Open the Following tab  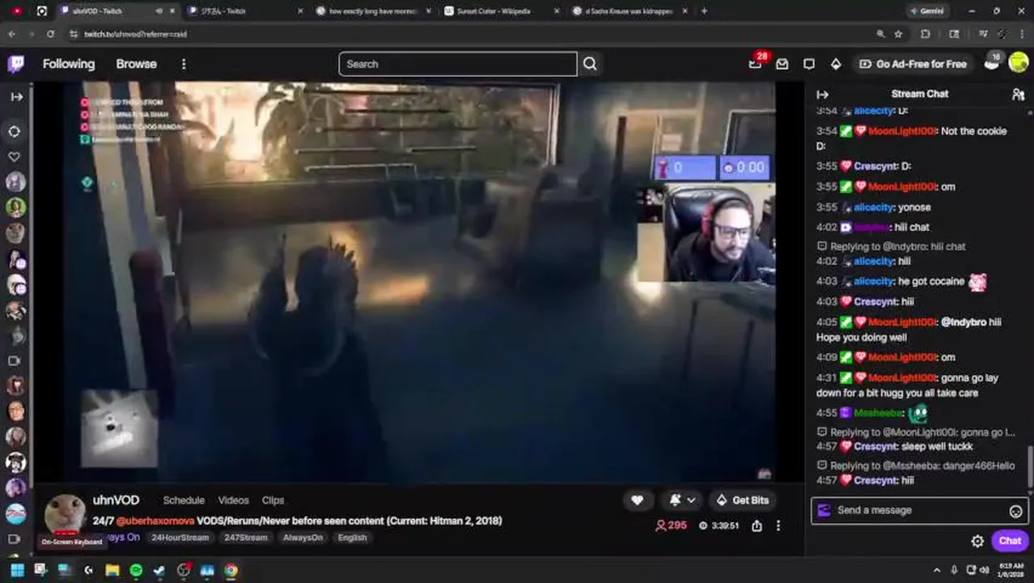tap(69, 64)
